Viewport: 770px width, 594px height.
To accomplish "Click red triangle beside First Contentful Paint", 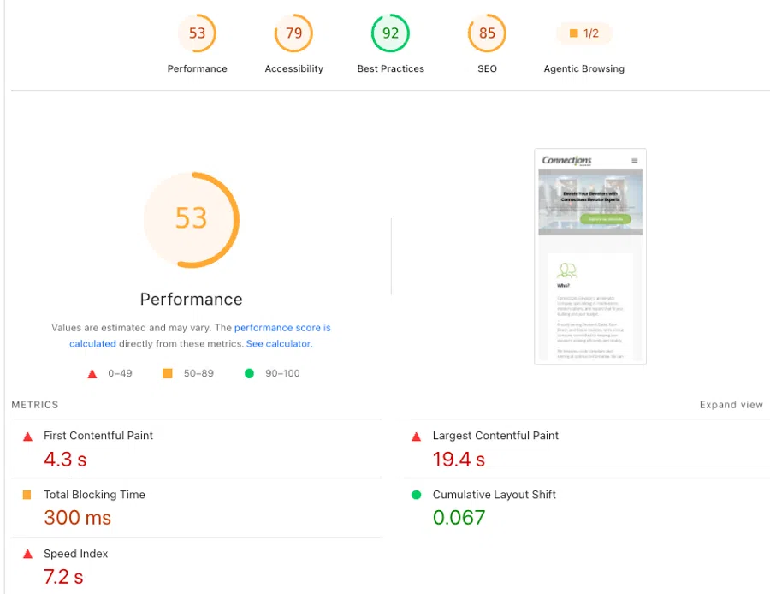I will pos(27,437).
